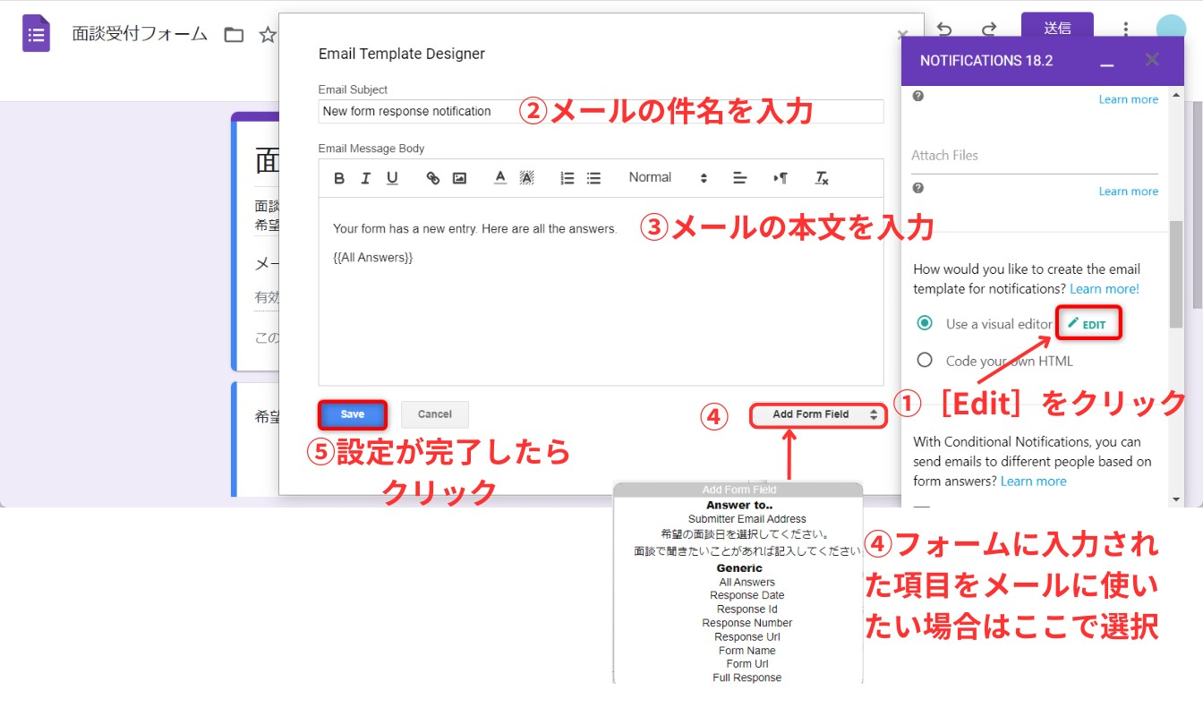The width and height of the screenshot is (1203, 716).
Task: Click into the Email Subject field
Action: click(x=600, y=112)
